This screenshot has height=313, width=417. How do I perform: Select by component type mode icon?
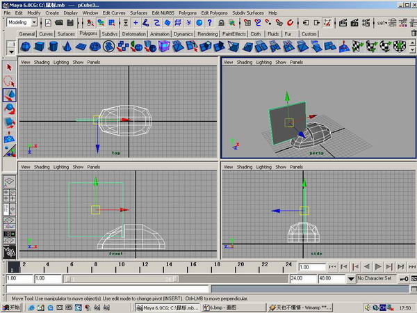click(111, 23)
